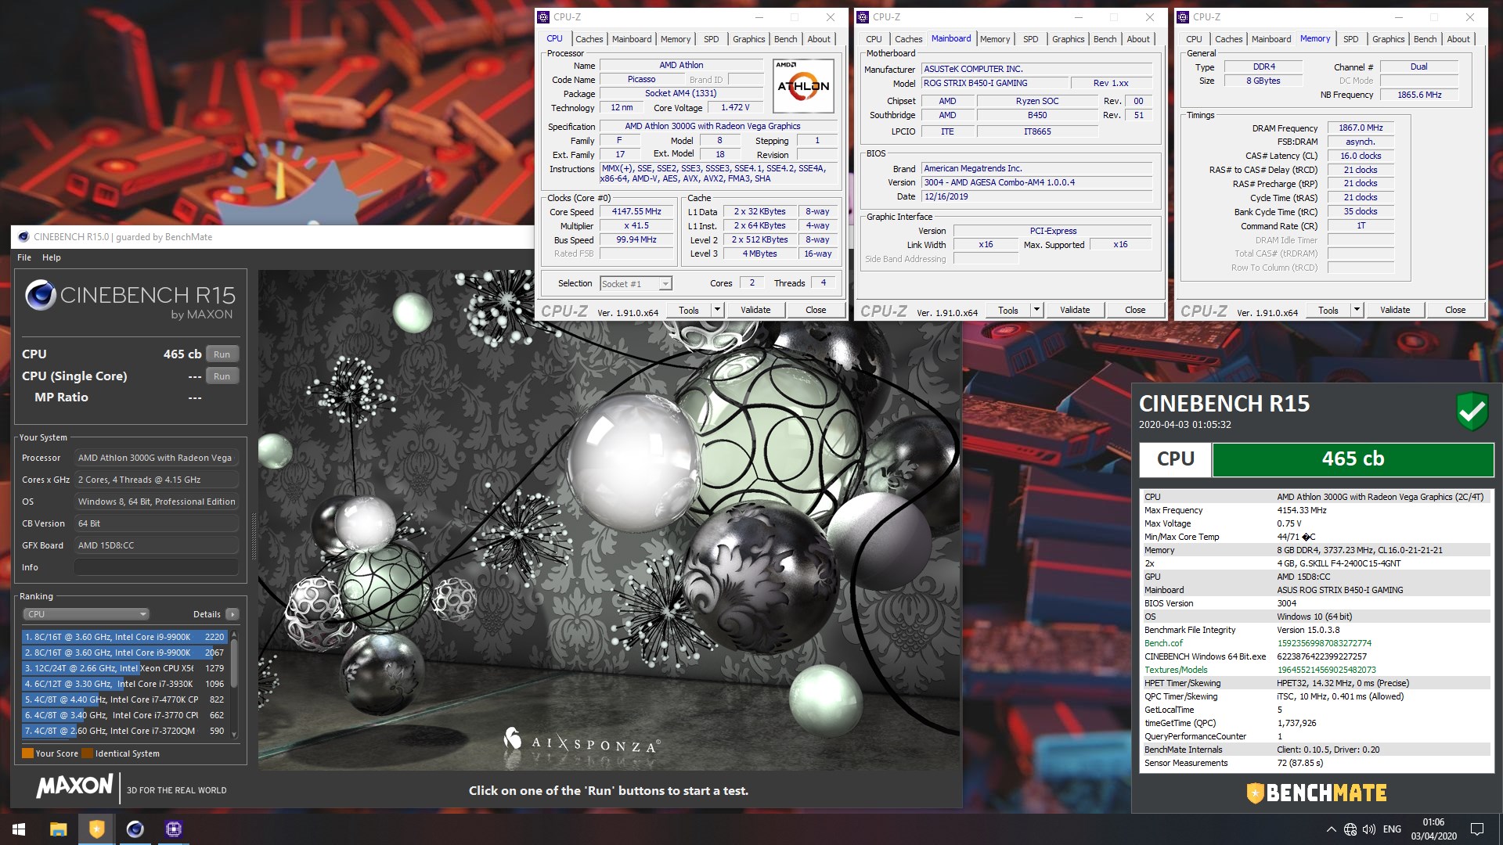Click the Core Speed value 4147.55 MHz
Image resolution: width=1503 pixels, height=845 pixels.
point(636,212)
